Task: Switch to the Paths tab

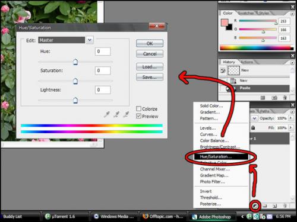Action: point(264,111)
